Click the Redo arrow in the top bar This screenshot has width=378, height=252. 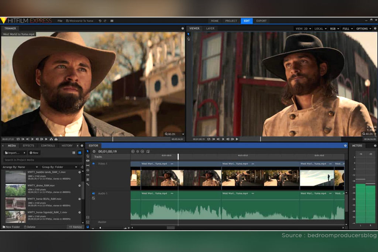(x=105, y=21)
